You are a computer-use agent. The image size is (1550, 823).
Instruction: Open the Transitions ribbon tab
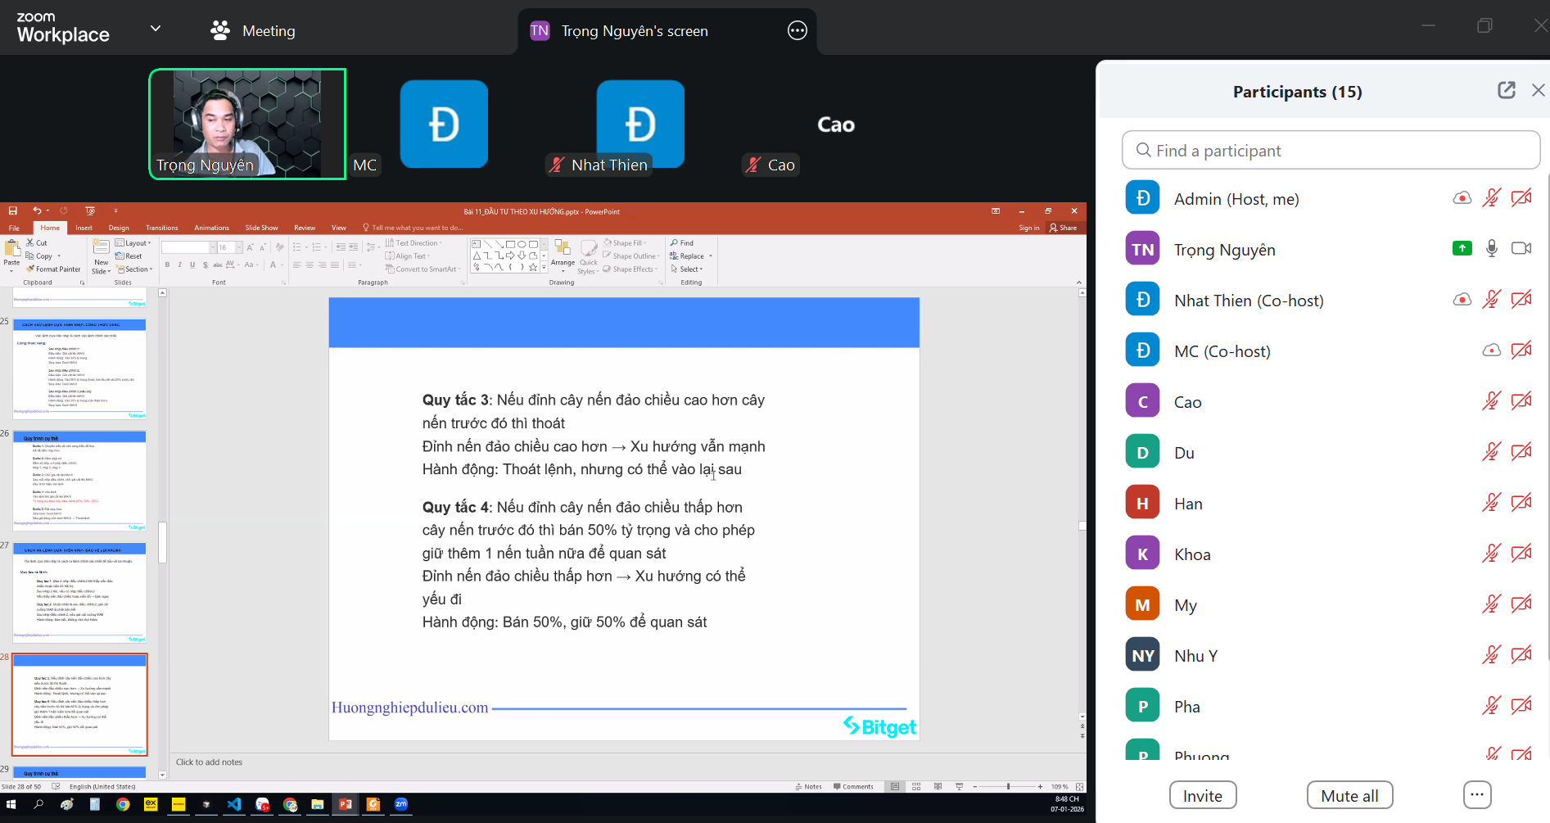[161, 228]
